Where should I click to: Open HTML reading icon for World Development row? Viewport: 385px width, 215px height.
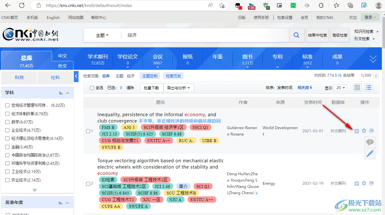coord(357,131)
